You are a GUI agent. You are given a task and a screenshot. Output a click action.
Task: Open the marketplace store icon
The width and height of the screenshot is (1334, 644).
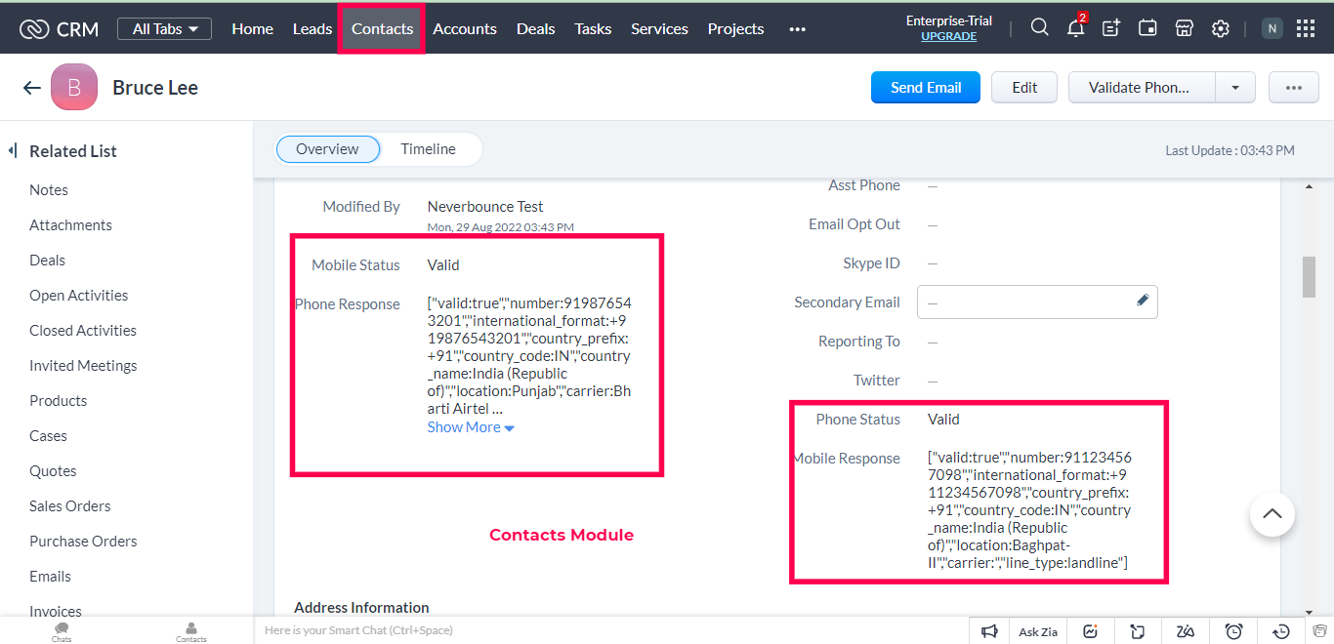(1184, 28)
